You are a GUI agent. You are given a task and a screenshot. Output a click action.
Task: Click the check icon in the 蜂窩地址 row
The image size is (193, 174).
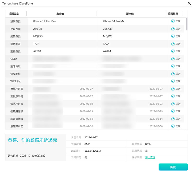[x=173, y=74]
